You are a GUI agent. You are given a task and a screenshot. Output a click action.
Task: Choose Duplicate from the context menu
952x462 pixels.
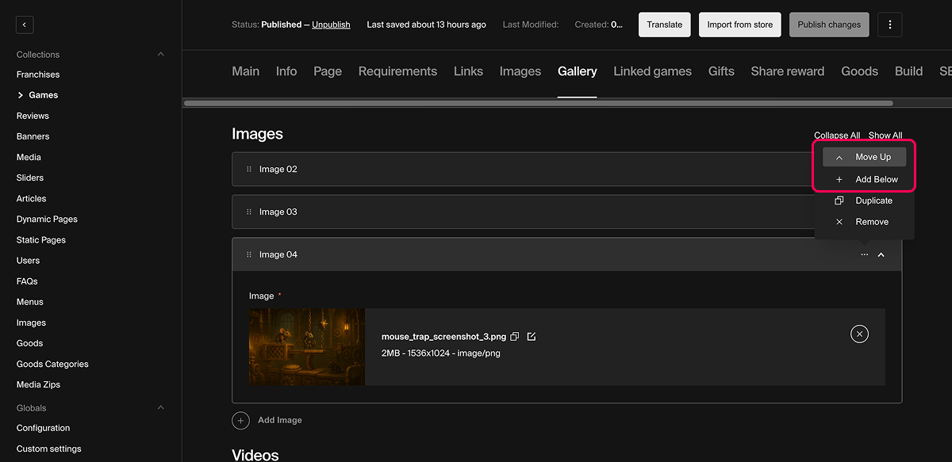(x=864, y=200)
